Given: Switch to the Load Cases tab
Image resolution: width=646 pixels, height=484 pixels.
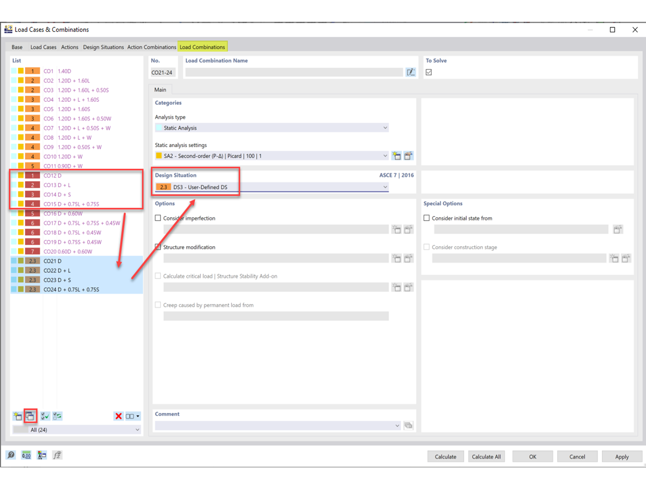Looking at the screenshot, I should click(x=43, y=47).
